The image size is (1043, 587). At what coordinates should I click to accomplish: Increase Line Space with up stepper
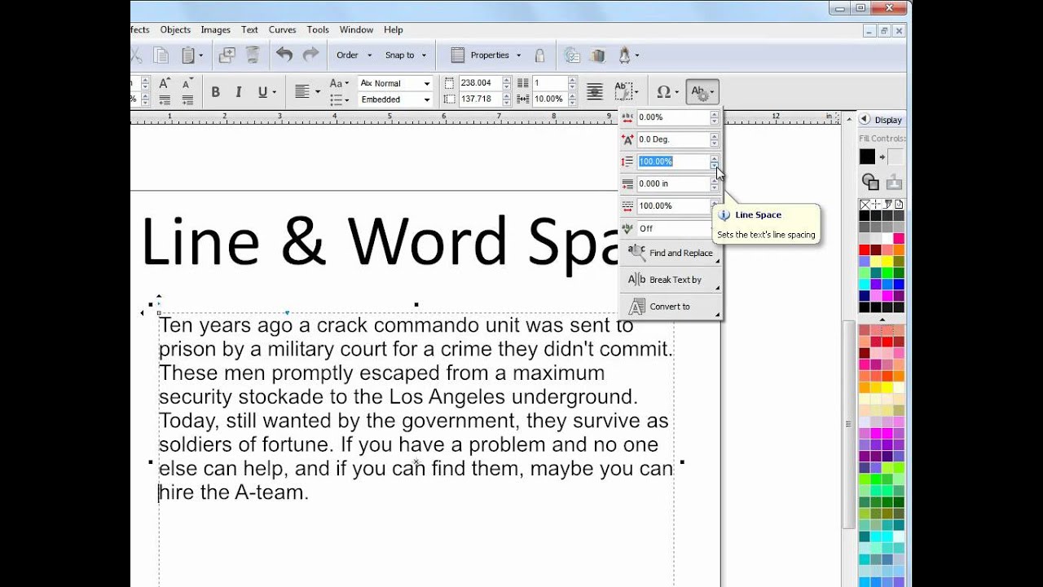pos(715,158)
